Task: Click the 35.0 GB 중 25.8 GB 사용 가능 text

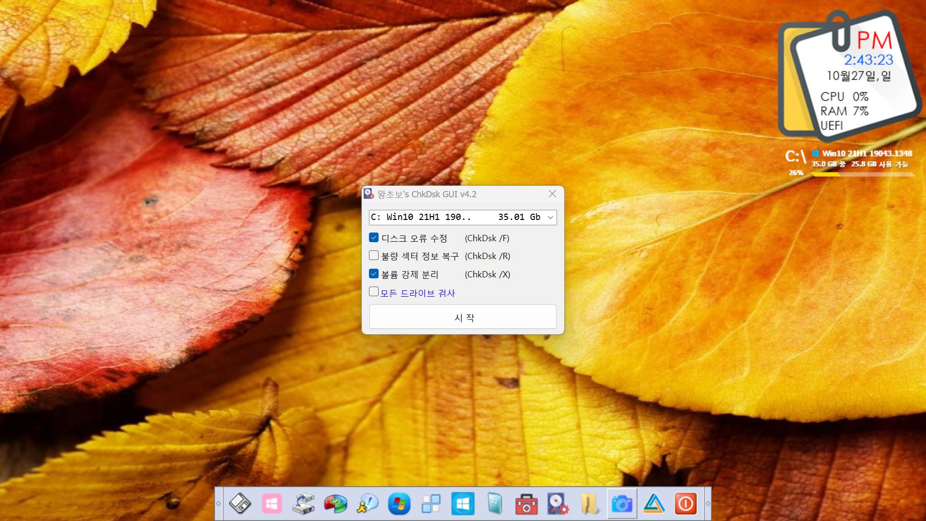Action: pos(859,164)
